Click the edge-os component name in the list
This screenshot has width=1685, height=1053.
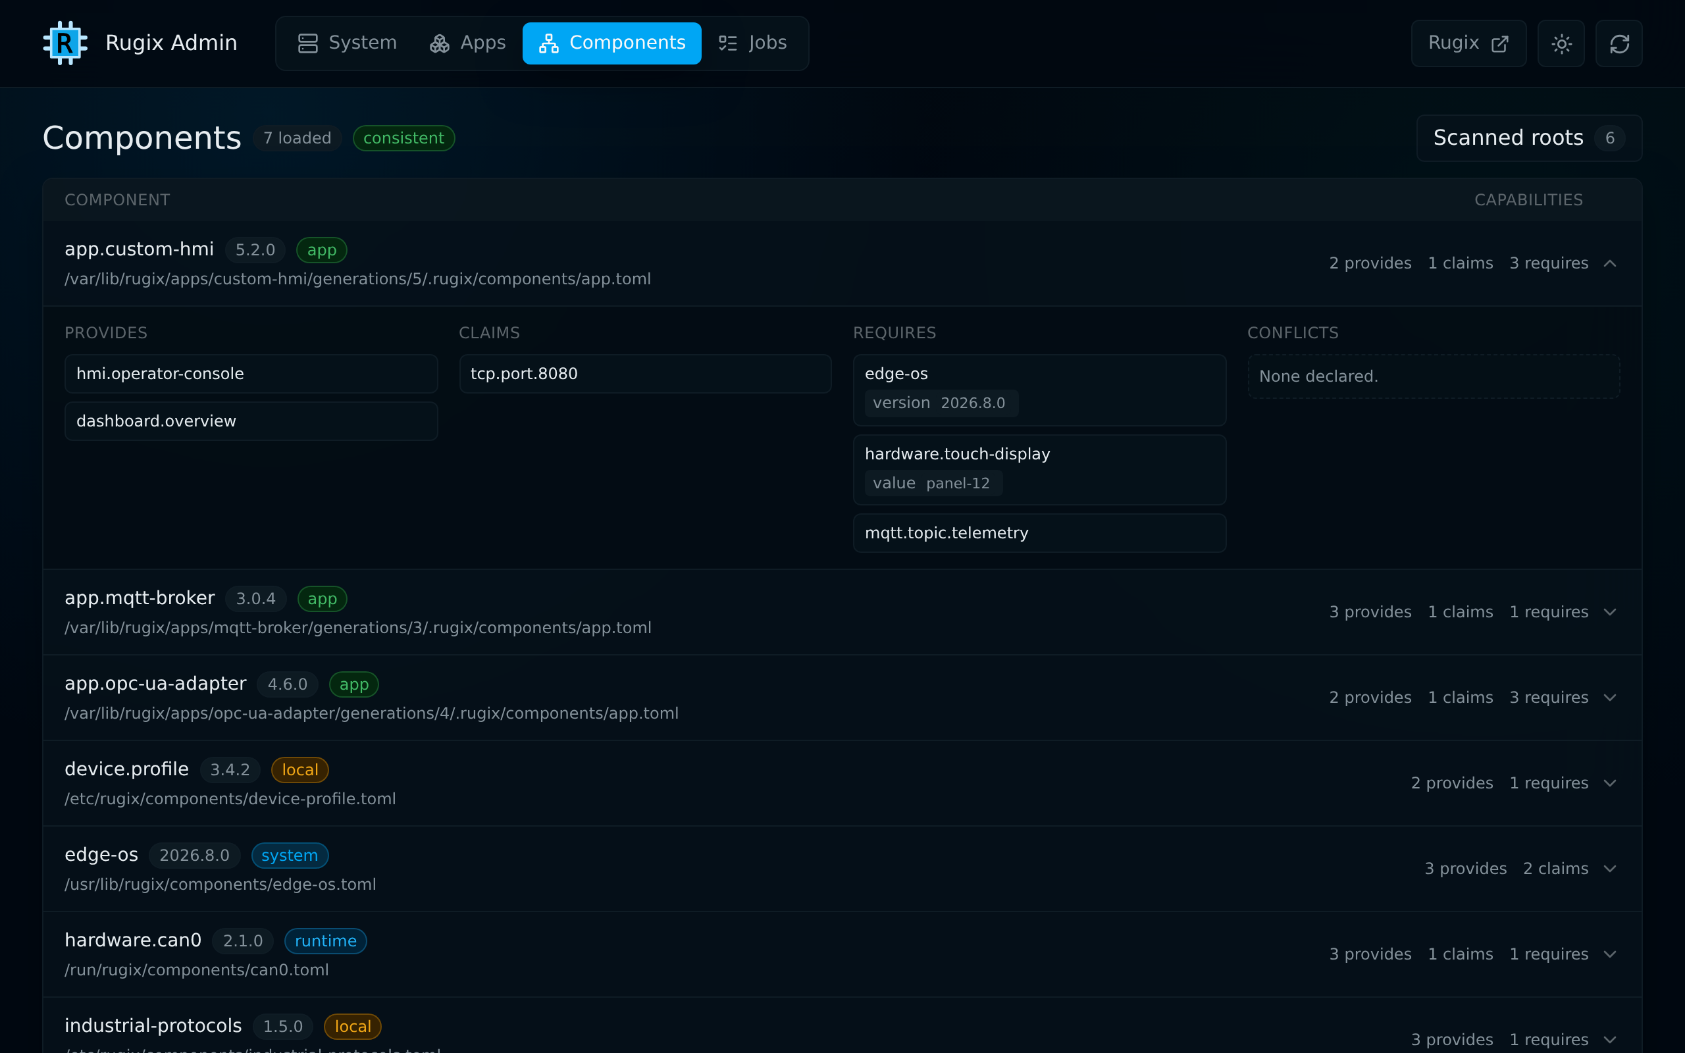click(101, 854)
